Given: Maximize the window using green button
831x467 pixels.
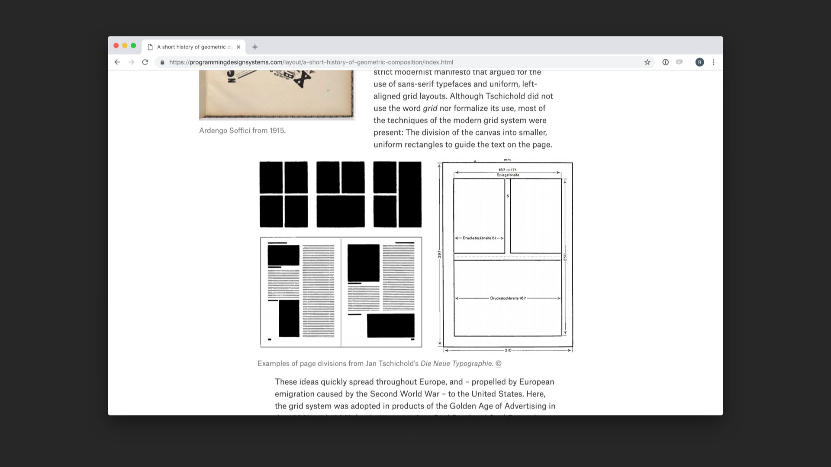Looking at the screenshot, I should [x=133, y=46].
